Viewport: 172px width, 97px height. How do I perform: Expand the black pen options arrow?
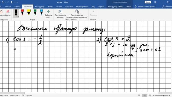(18, 16)
